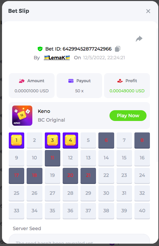The height and width of the screenshot is (246, 159).
Task: Click the green verified shield icon
Action: pos(40,49)
